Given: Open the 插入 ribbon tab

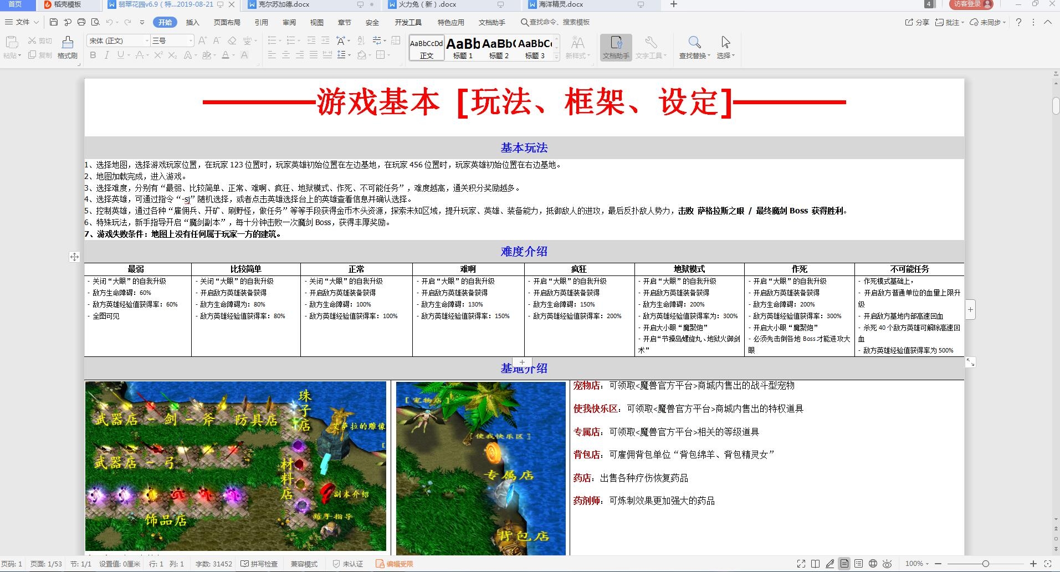Looking at the screenshot, I should [x=192, y=22].
